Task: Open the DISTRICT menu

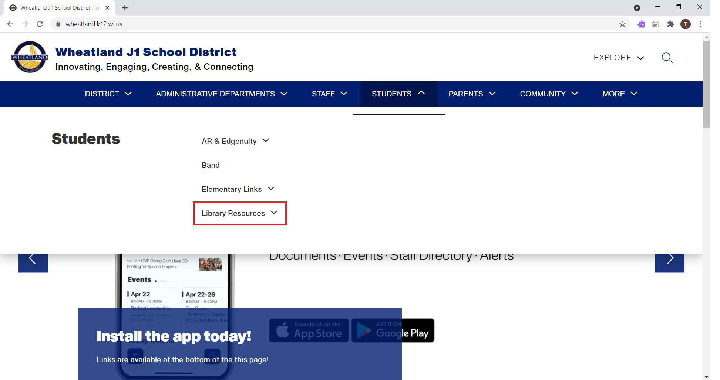Action: 108,94
